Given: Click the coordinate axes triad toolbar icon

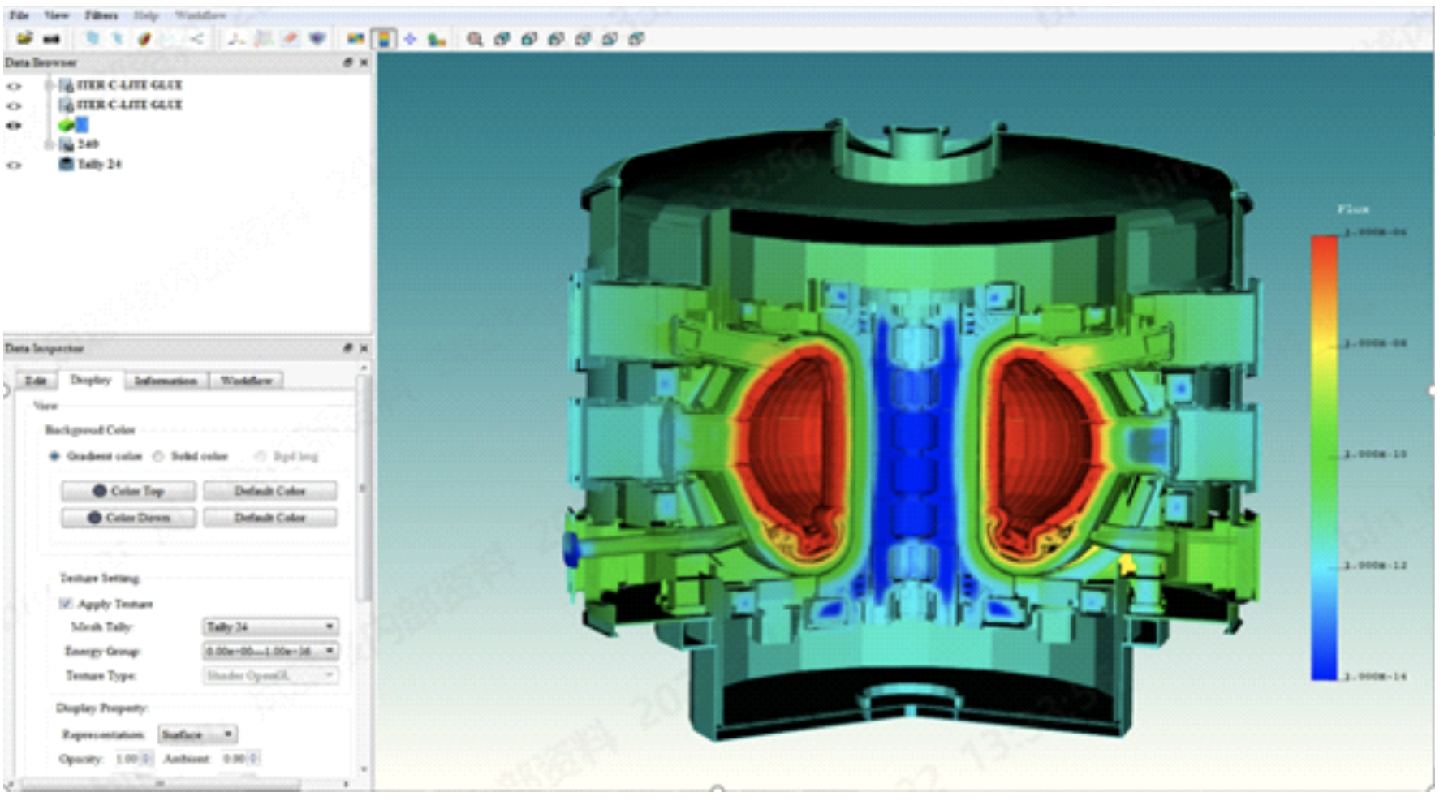Looking at the screenshot, I should click(x=236, y=38).
